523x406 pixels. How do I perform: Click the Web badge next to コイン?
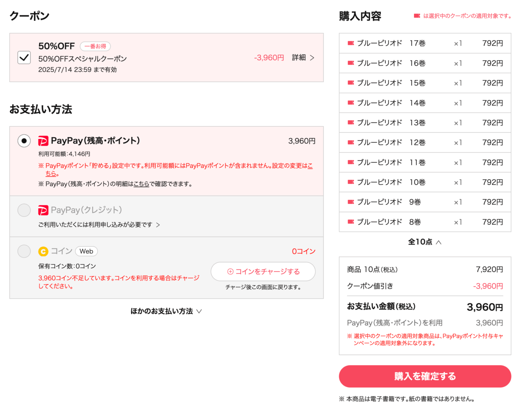[x=86, y=251]
